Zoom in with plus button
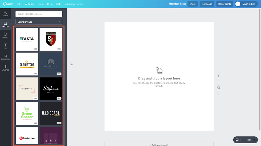The width and height of the screenshot is (261, 146). click(x=254, y=140)
